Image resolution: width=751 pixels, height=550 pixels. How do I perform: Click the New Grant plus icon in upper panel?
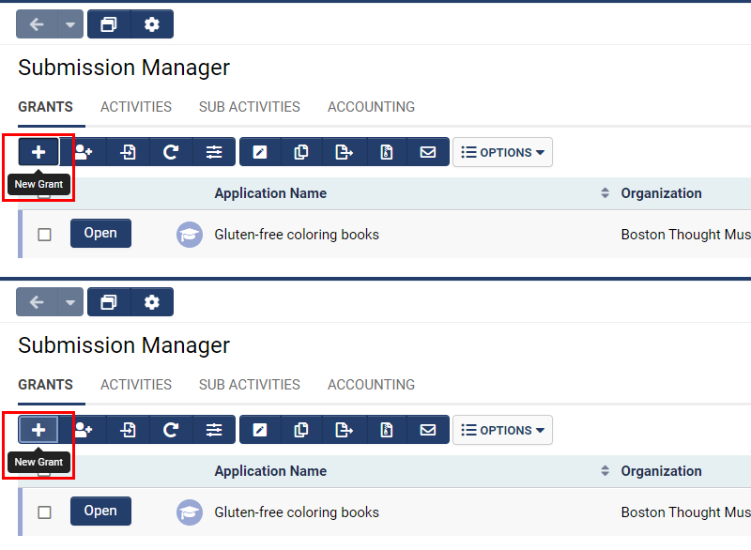tap(38, 152)
